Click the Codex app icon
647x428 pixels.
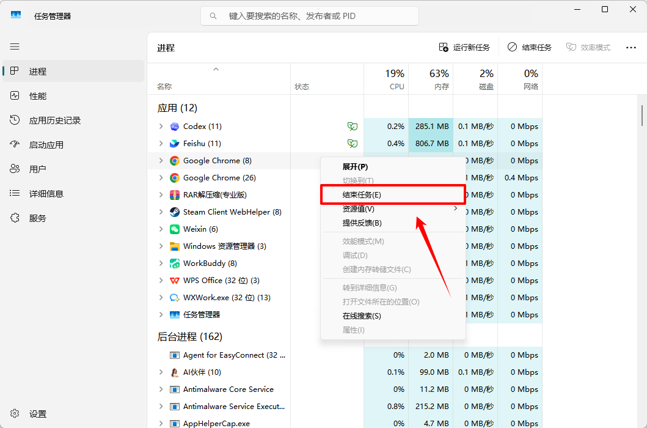click(175, 127)
